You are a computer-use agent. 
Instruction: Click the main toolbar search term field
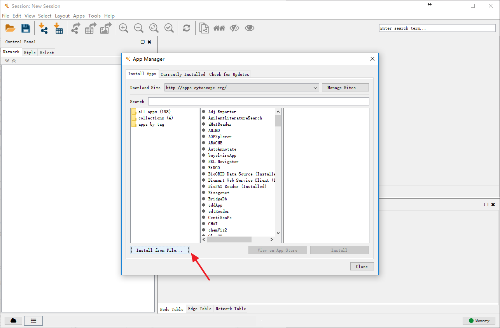(437, 28)
